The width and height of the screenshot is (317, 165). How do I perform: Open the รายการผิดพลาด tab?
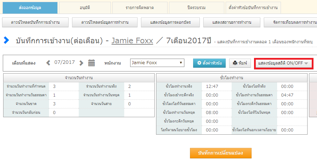[x=139, y=8]
